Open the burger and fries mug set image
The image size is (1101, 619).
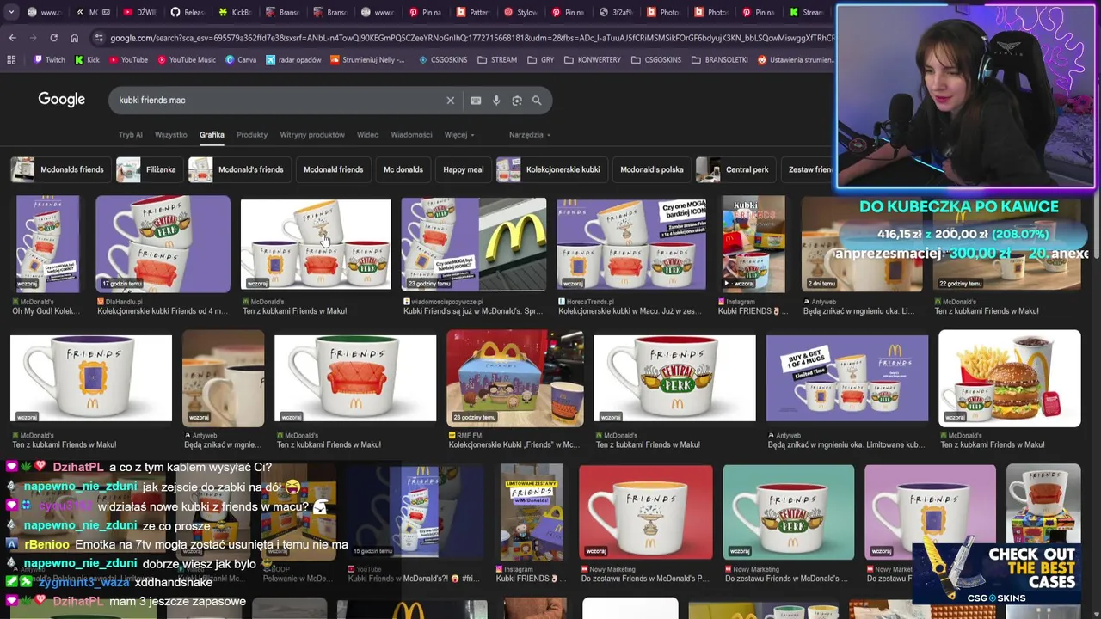point(1010,378)
